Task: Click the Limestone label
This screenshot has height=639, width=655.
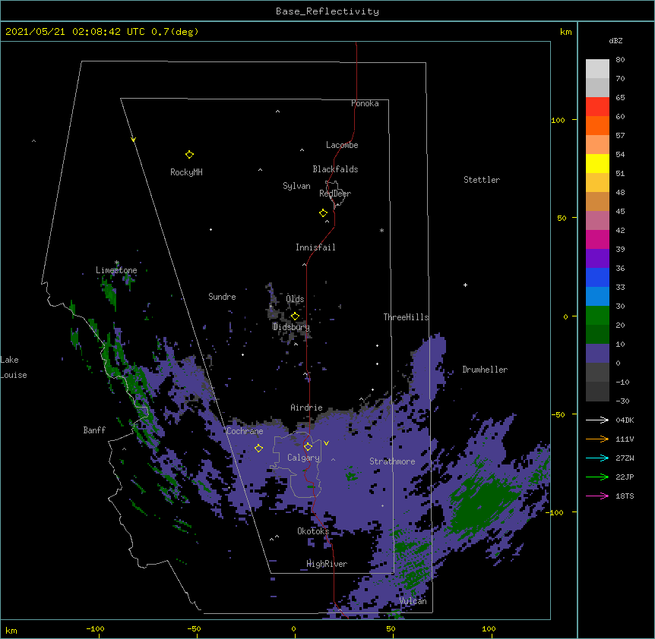Action: coord(116,270)
